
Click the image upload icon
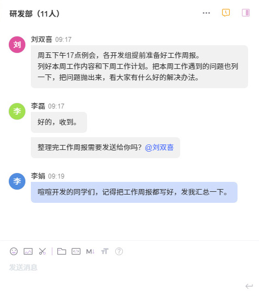28,251
